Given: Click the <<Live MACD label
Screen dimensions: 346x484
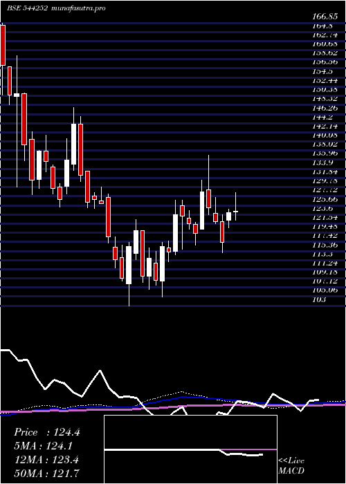Looking at the screenshot, I should [291, 466].
